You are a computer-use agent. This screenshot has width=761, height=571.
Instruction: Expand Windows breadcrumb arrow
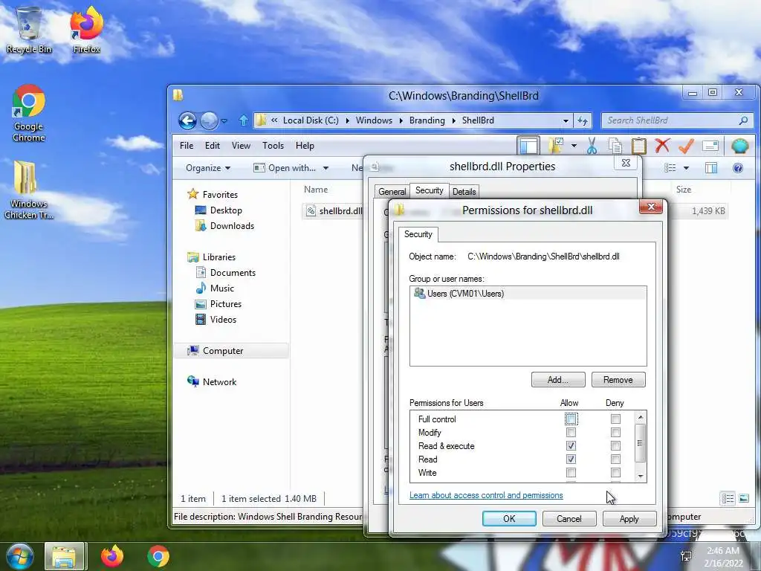[401, 120]
